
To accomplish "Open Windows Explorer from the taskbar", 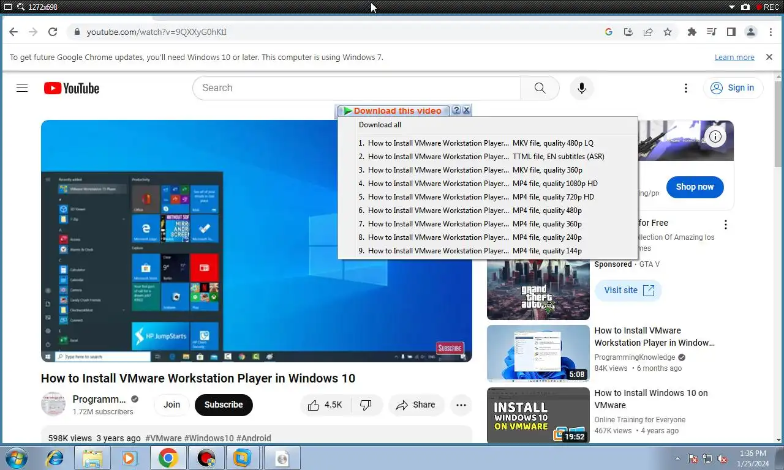I will (92, 458).
